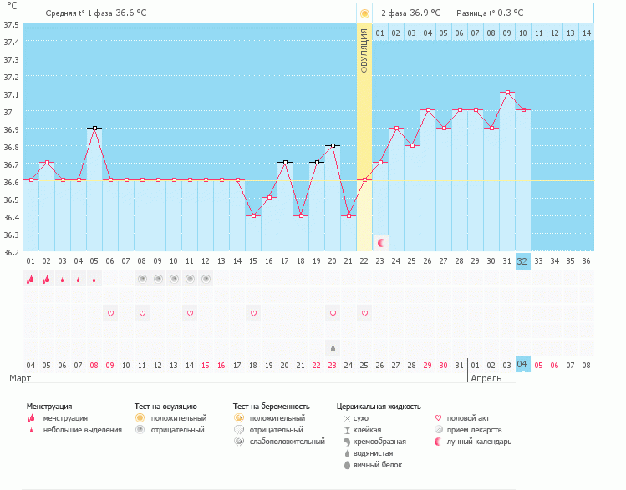
Task: Select negative ovulation test icon on day 08
Action: [x=142, y=279]
